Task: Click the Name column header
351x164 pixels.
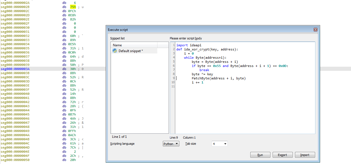Action: point(134,45)
